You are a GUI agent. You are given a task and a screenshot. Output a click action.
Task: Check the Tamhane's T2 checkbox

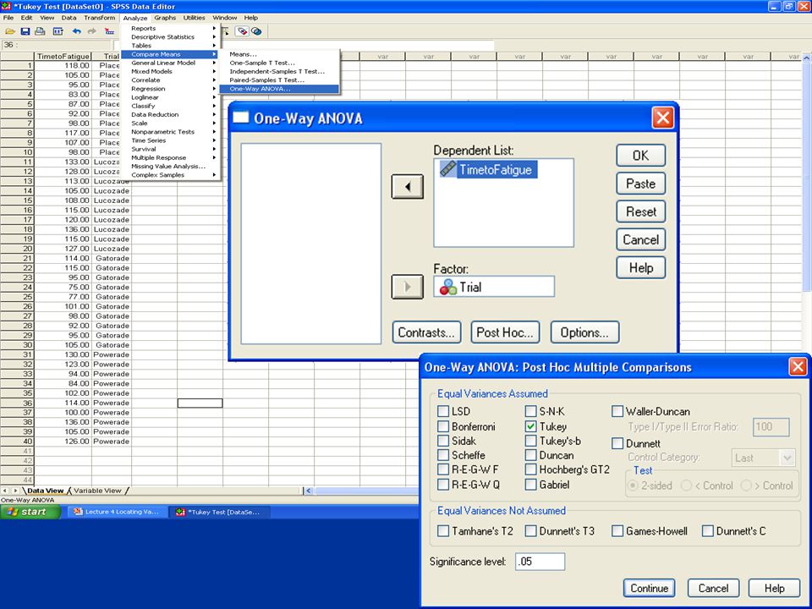(442, 531)
